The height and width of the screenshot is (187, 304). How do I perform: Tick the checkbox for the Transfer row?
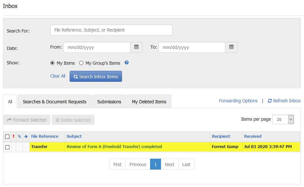click(x=7, y=147)
